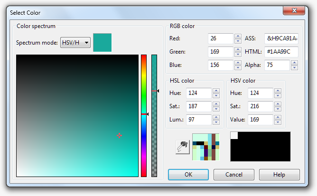Decrease the Blue value with down arrow
The width and height of the screenshot is (317, 196).
pos(238,68)
